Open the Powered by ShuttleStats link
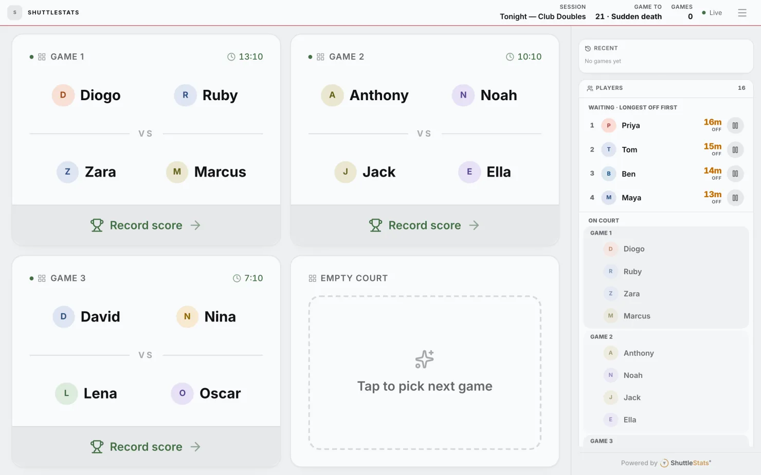Image resolution: width=761 pixels, height=475 pixels. tap(666, 463)
